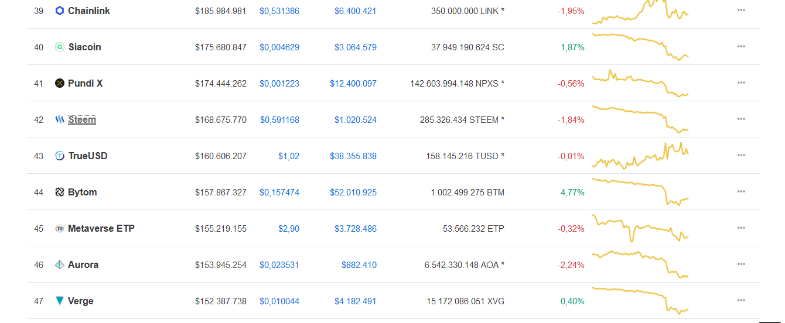Click Chainlink price $0,531386
The width and height of the screenshot is (785, 323).
(x=279, y=11)
